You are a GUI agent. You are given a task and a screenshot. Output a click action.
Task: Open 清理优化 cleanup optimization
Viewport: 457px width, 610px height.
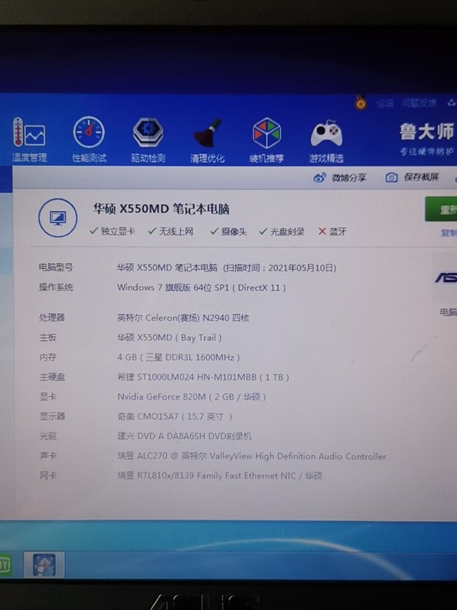[207, 141]
